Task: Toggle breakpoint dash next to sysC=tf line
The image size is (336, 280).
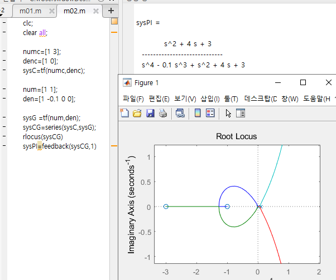Action: tap(4, 70)
